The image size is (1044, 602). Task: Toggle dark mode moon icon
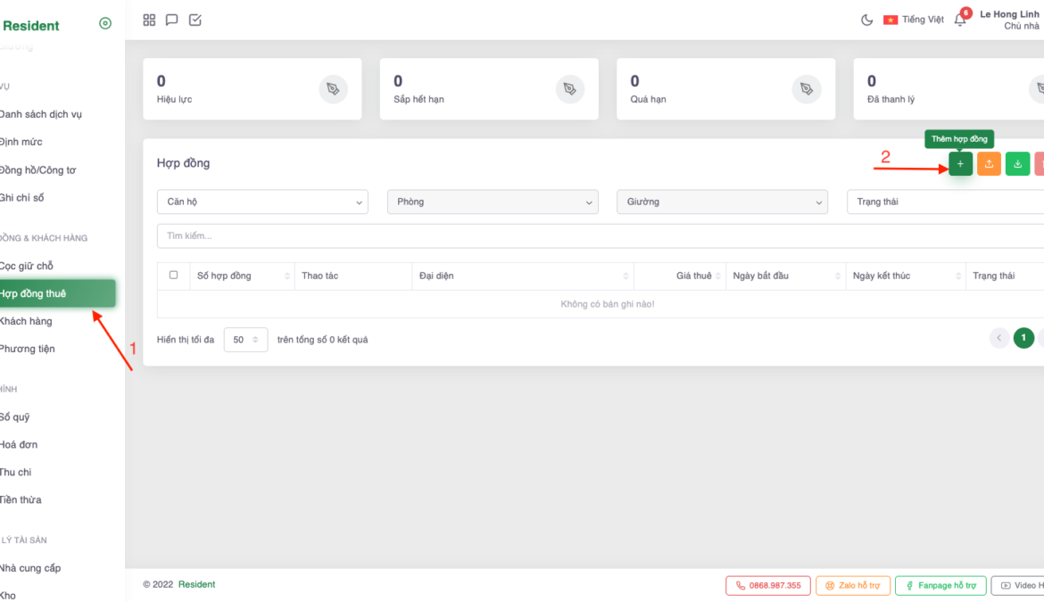tap(866, 20)
